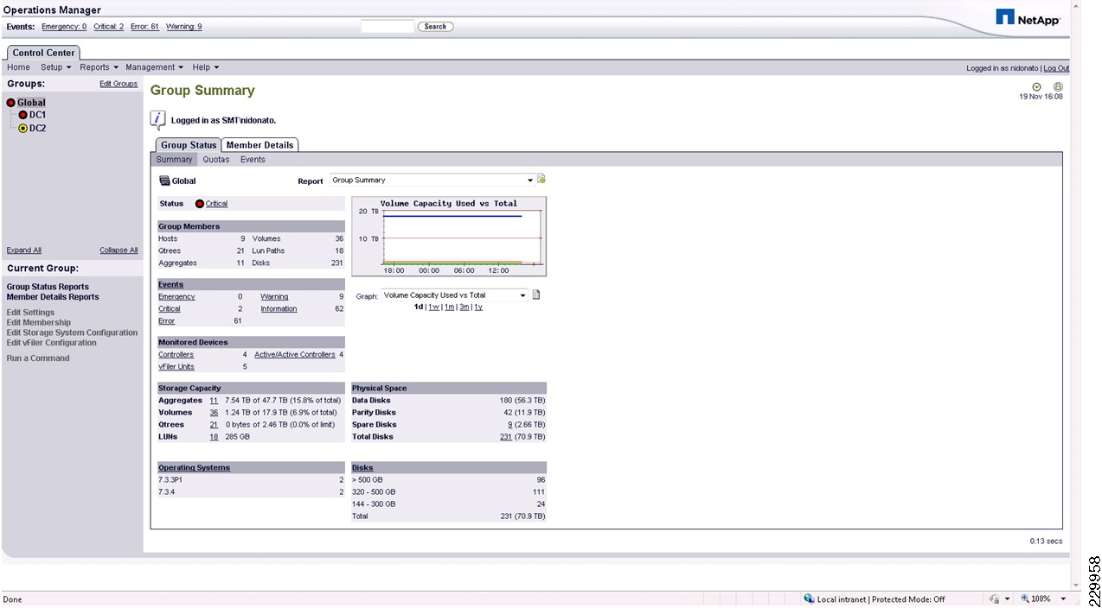The image size is (1102, 608).
Task: Click the zoom magnifier icon in status bar
Action: [x=1026, y=598]
